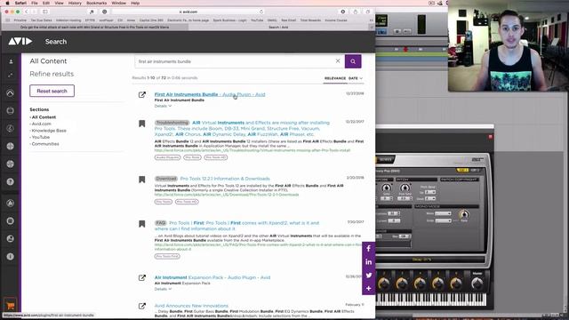Screen dimensions: 569x320
Task: Click external-link icon beside Air Instrument Expansion Pack
Action: (142, 277)
